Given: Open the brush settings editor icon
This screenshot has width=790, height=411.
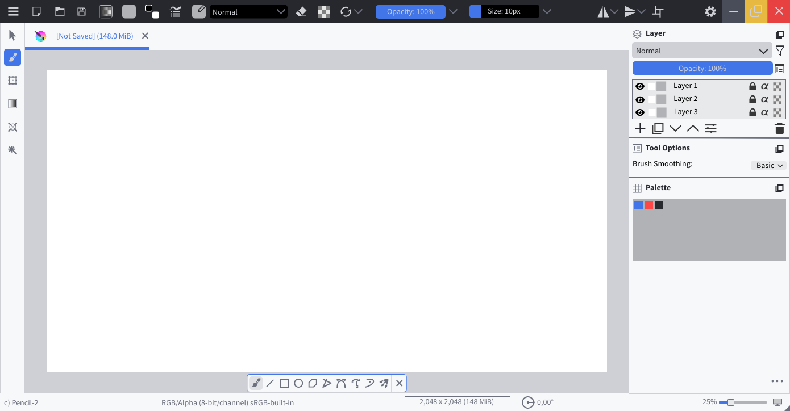Looking at the screenshot, I should coord(176,11).
